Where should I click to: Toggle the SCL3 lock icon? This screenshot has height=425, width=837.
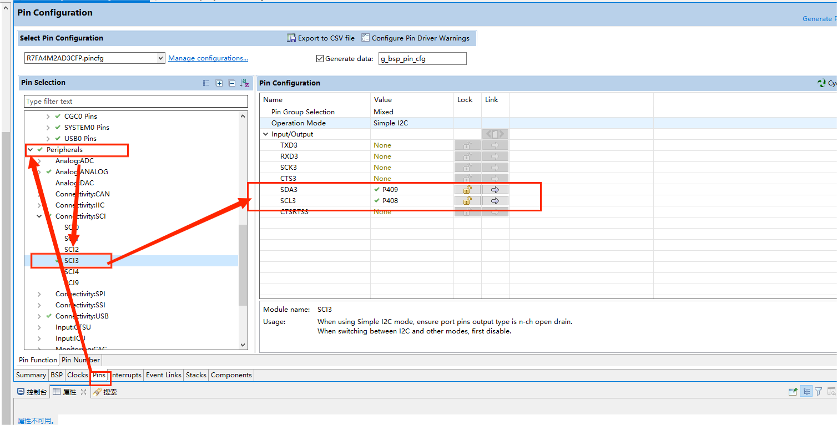coord(467,201)
